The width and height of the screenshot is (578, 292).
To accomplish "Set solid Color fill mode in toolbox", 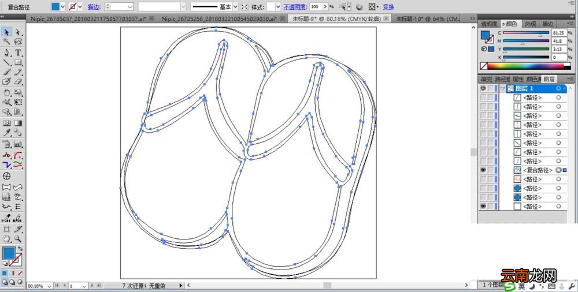I will point(5,273).
